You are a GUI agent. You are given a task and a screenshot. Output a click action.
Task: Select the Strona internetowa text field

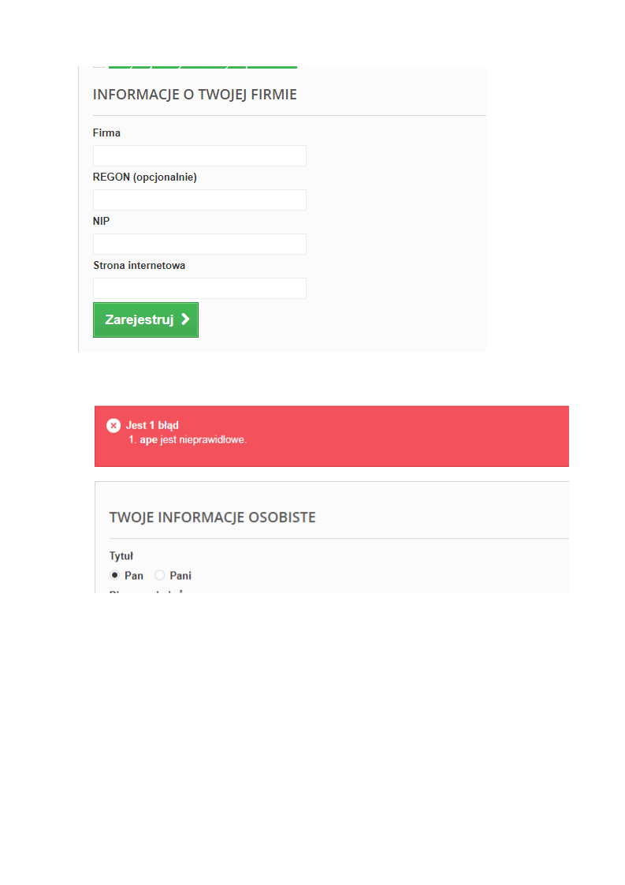click(x=199, y=288)
